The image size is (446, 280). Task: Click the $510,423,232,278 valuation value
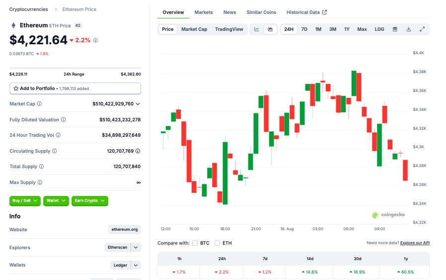pyautogui.click(x=120, y=120)
